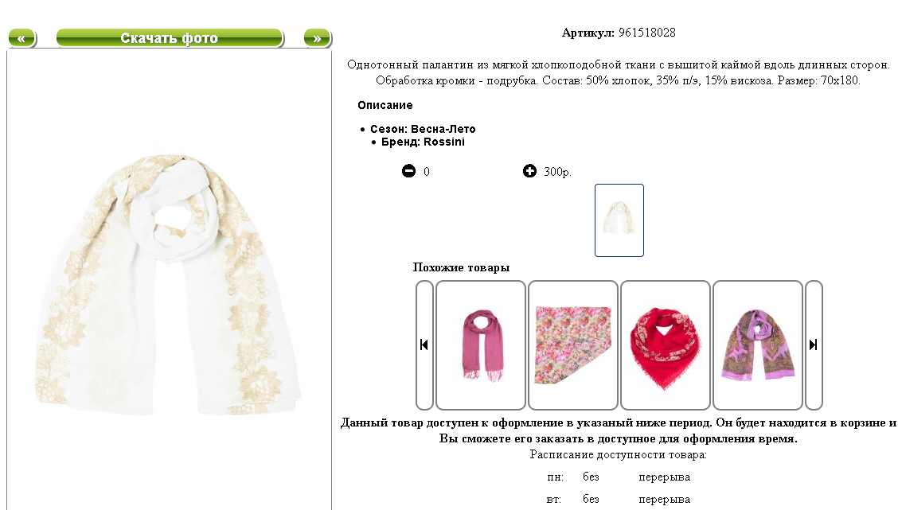The image size is (898, 510).
Task: Go to next photo with » button
Action: click(x=318, y=38)
